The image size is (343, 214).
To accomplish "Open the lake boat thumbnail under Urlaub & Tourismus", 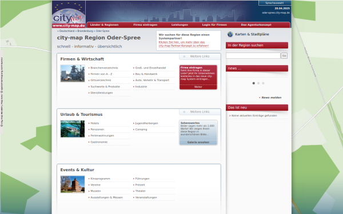I will click(x=73, y=129).
